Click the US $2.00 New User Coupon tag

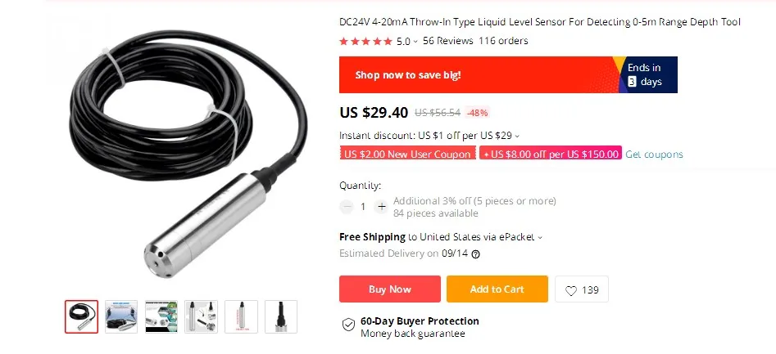408,154
